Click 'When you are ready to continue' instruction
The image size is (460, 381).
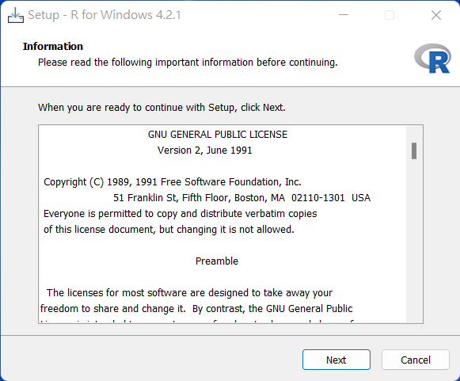[x=162, y=108]
